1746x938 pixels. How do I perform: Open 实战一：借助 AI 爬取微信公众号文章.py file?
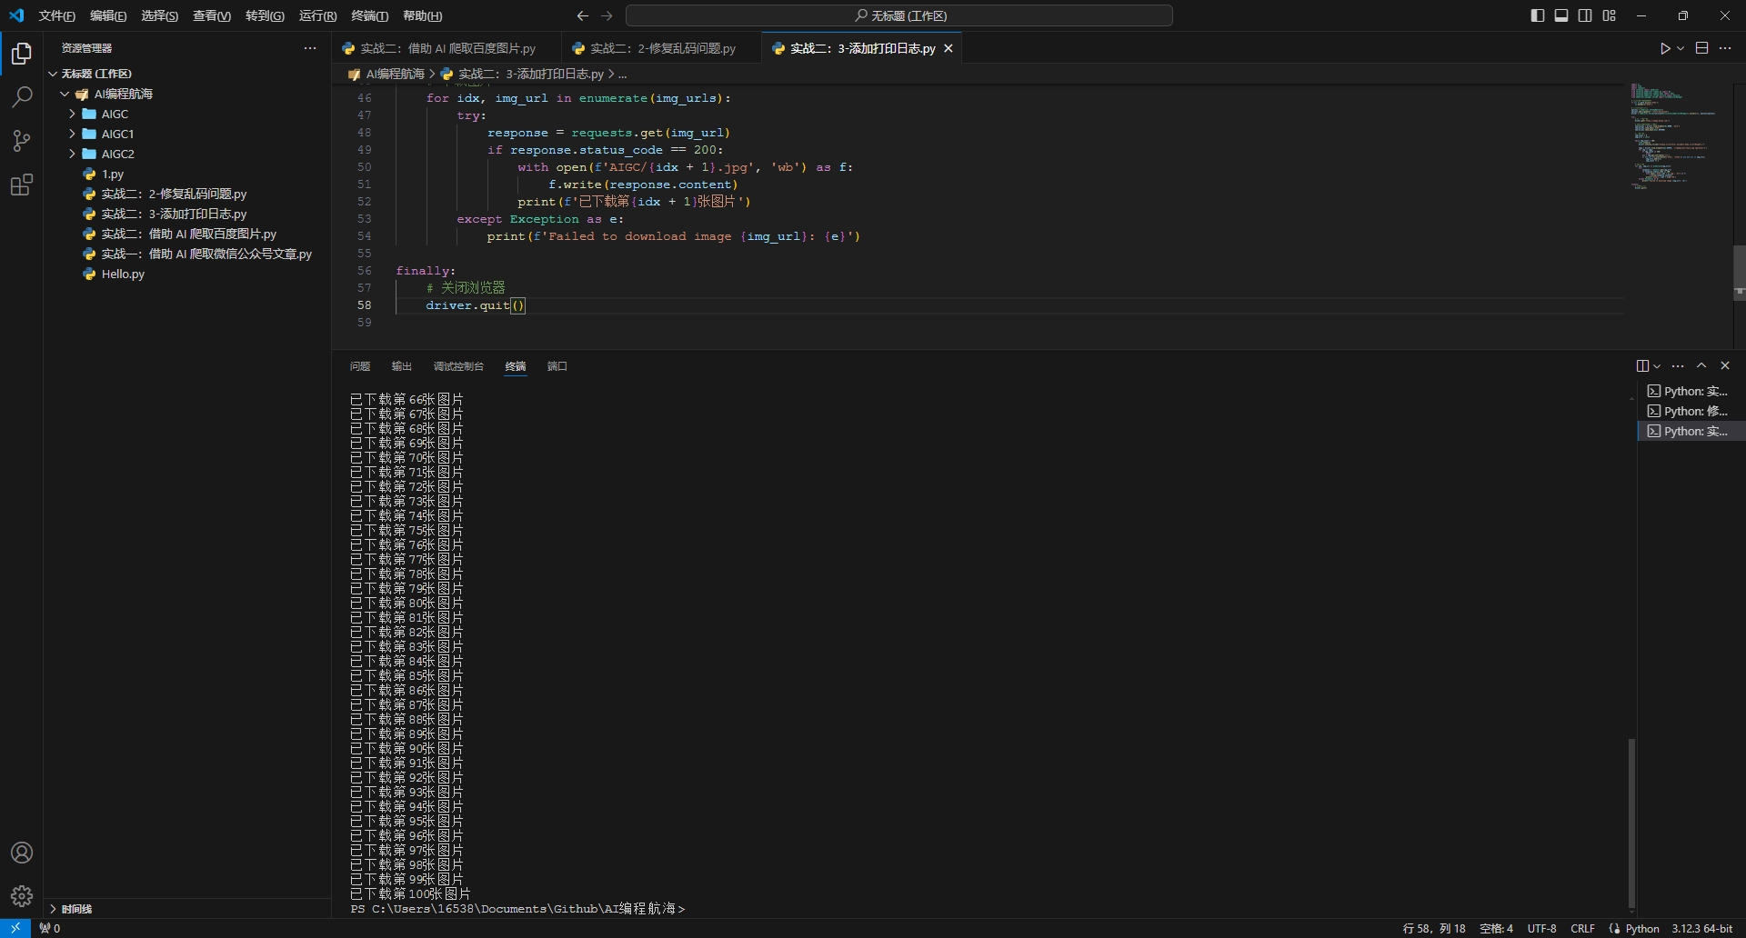click(187, 254)
